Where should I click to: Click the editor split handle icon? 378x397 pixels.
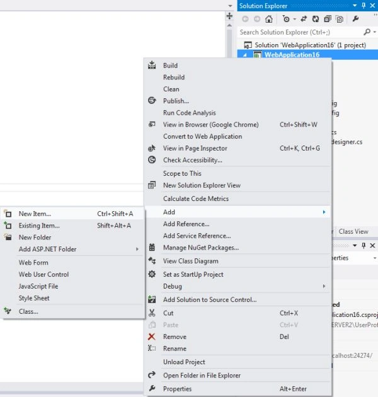(x=229, y=16)
